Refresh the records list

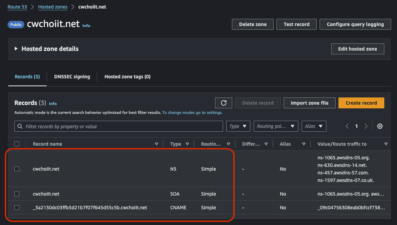[224, 103]
